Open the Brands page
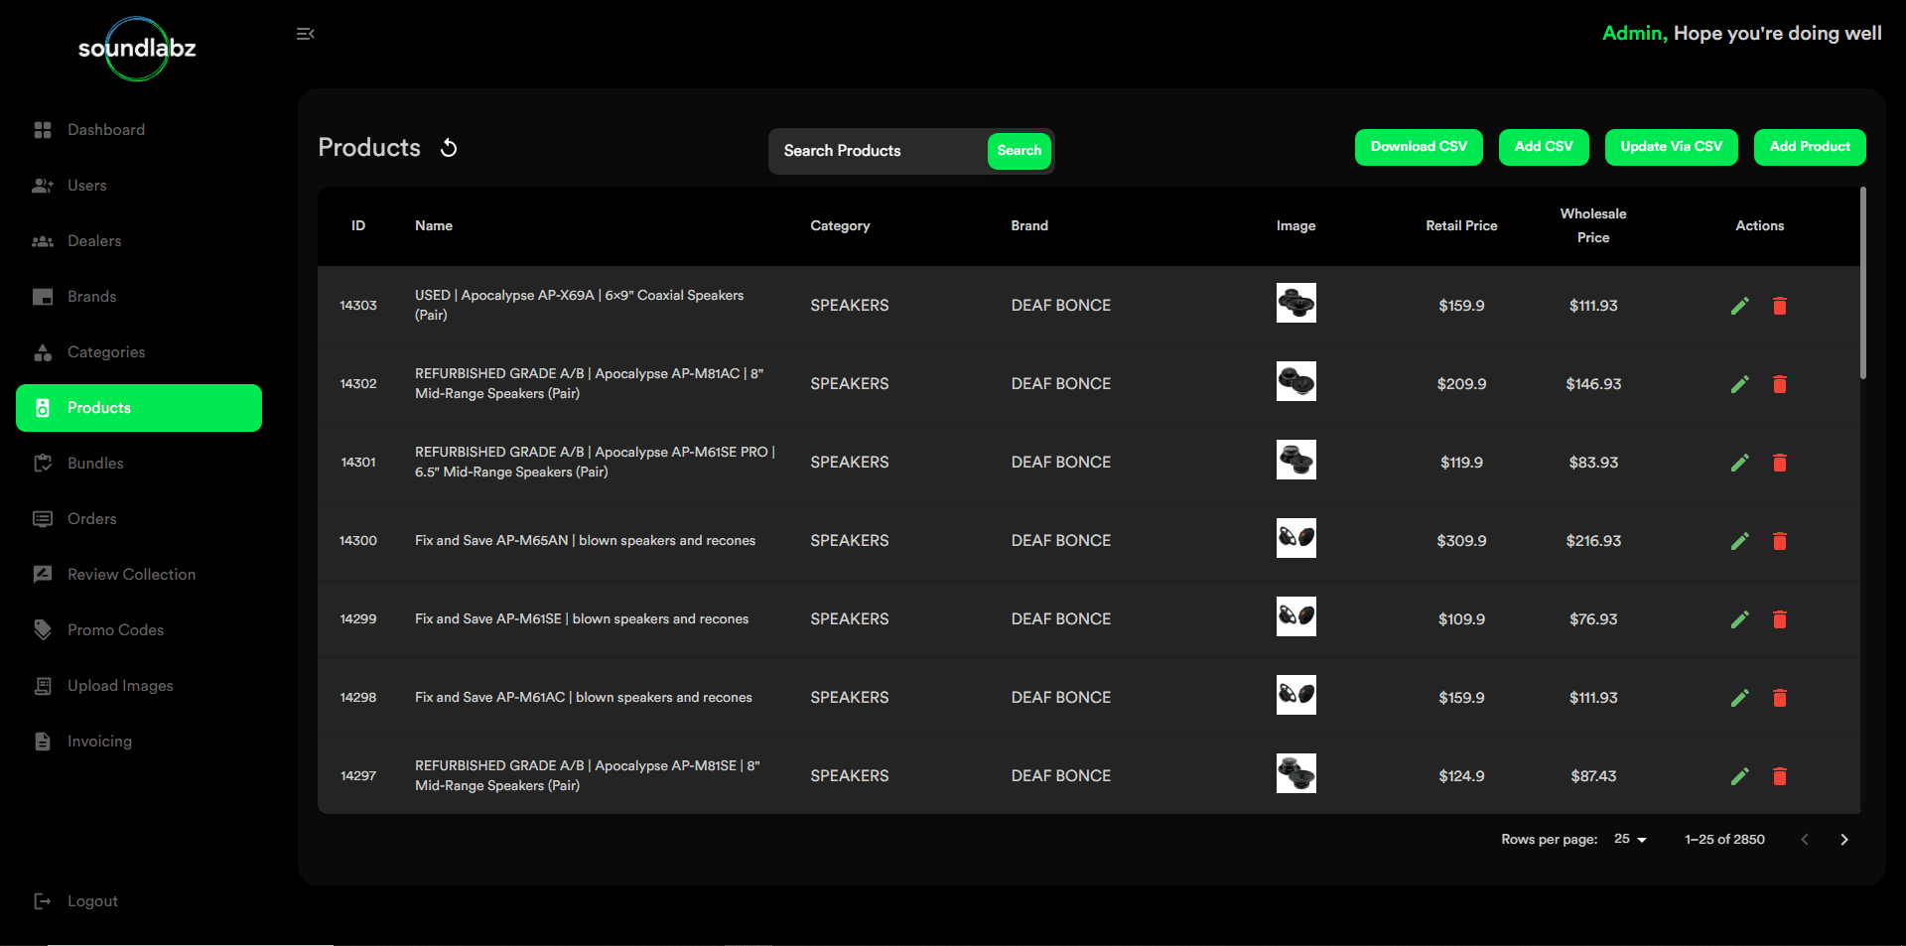The image size is (1906, 946). 139,297
